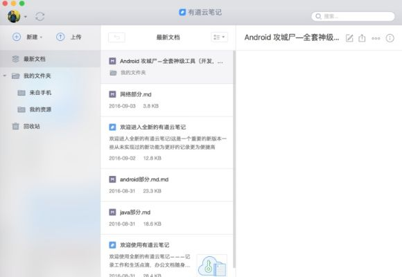The image size is (402, 277).
Task: Click the 我的资源 folder icon
Action: [x=21, y=109]
